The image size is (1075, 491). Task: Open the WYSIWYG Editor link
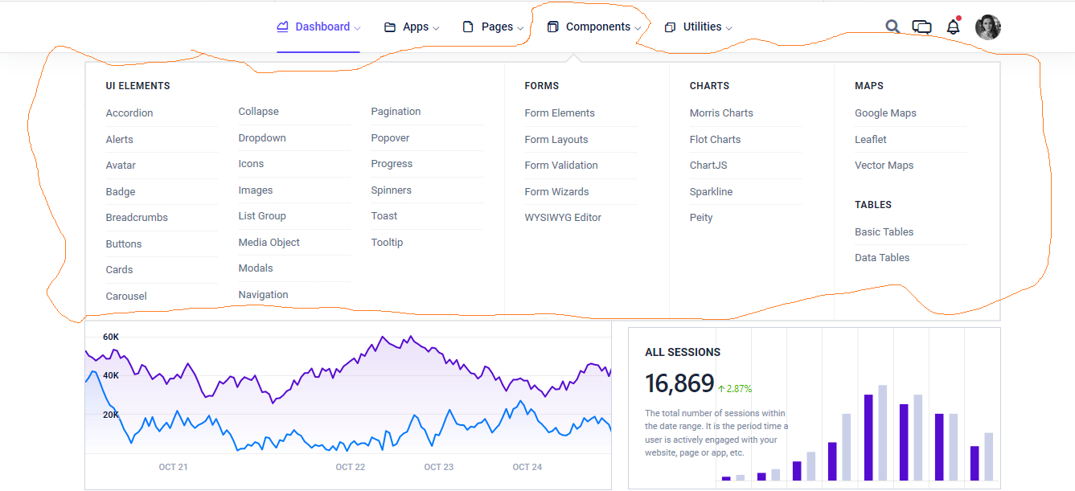click(563, 218)
